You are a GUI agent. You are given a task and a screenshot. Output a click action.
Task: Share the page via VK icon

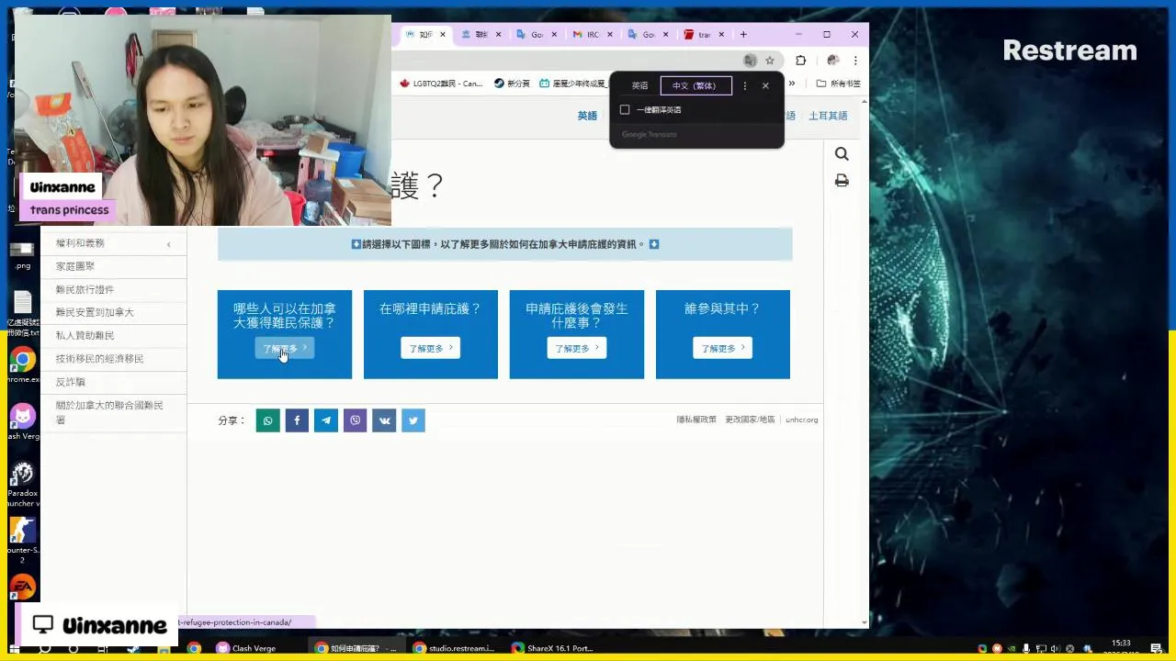(384, 420)
